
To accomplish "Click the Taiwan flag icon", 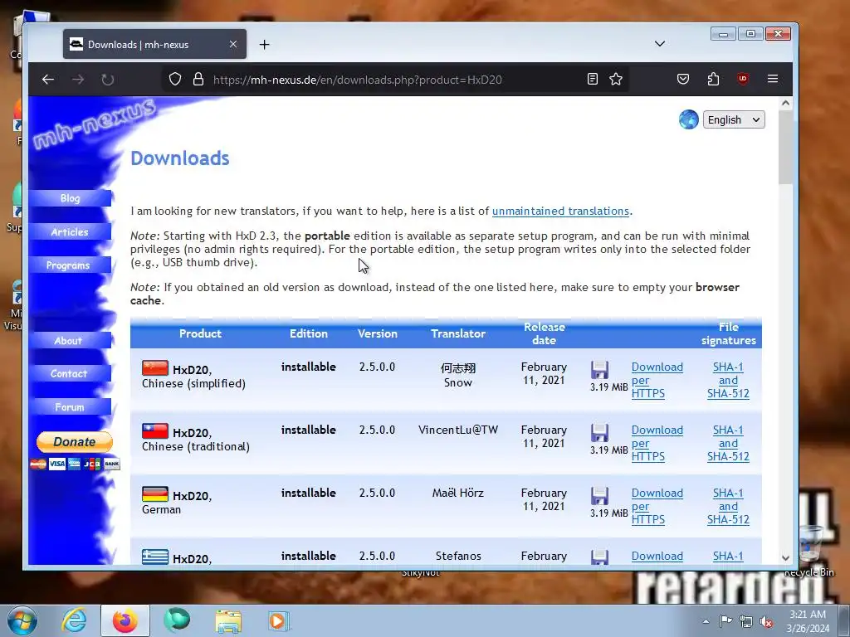I will (x=155, y=431).
